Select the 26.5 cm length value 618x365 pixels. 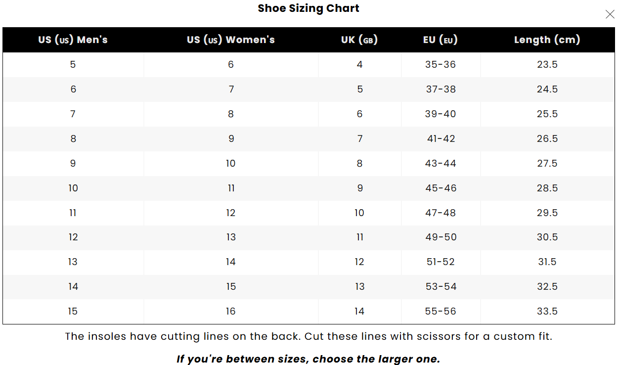(547, 138)
